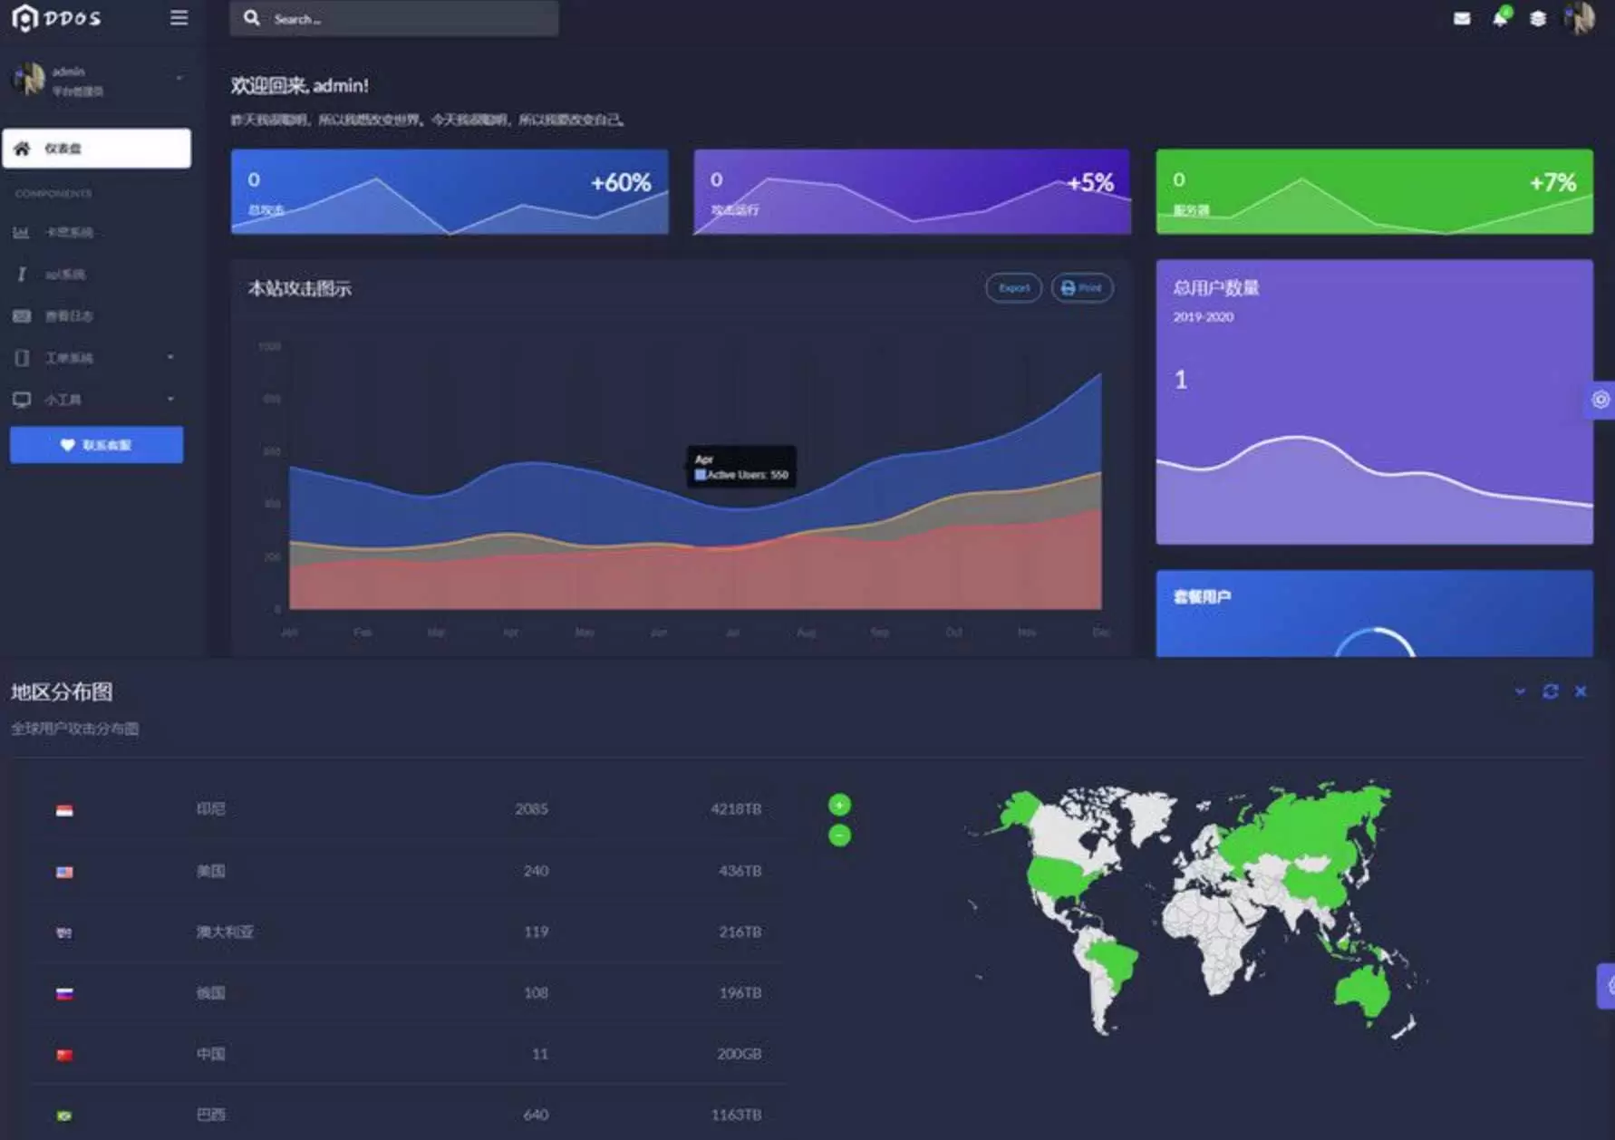Click the Apr Active Users tooltip
The width and height of the screenshot is (1615, 1140).
point(741,467)
